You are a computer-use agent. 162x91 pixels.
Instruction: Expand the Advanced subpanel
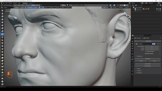click(139, 73)
